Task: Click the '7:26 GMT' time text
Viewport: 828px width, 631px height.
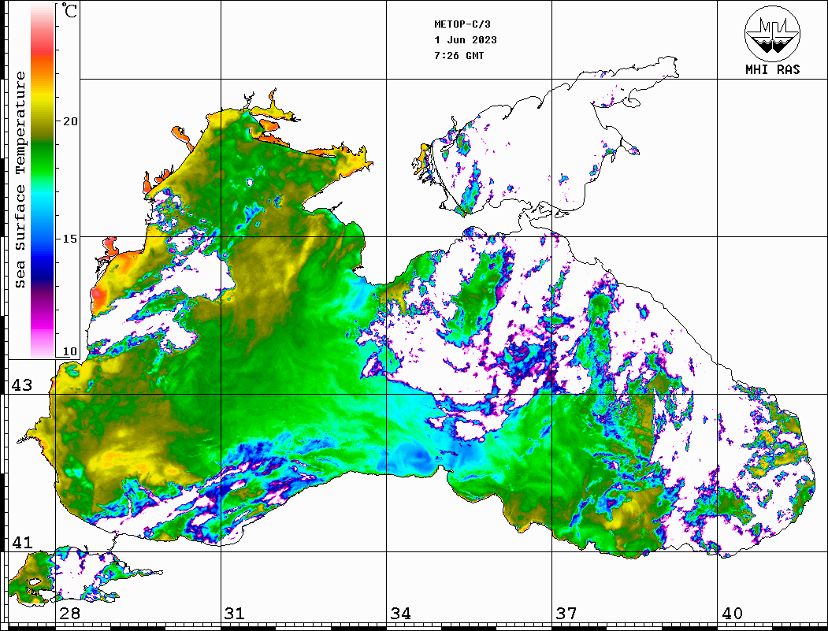Action: tap(459, 56)
